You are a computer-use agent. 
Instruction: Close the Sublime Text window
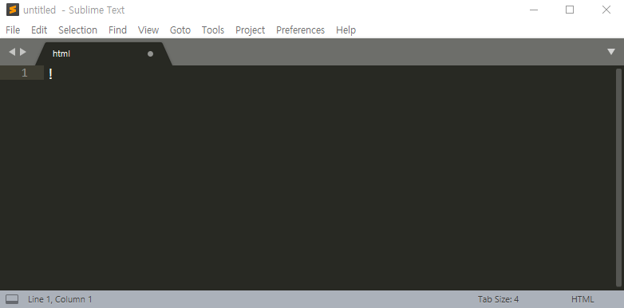tap(606, 10)
